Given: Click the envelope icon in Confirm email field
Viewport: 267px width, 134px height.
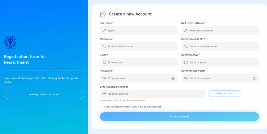Looking at the screenshot, I should pyautogui.click(x=186, y=62).
